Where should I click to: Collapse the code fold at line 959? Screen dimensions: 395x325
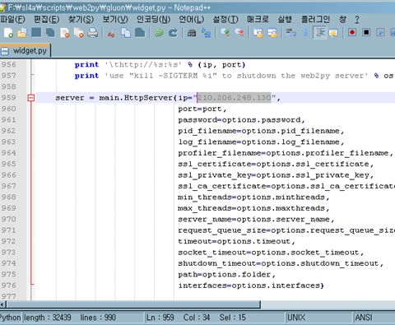pos(31,98)
